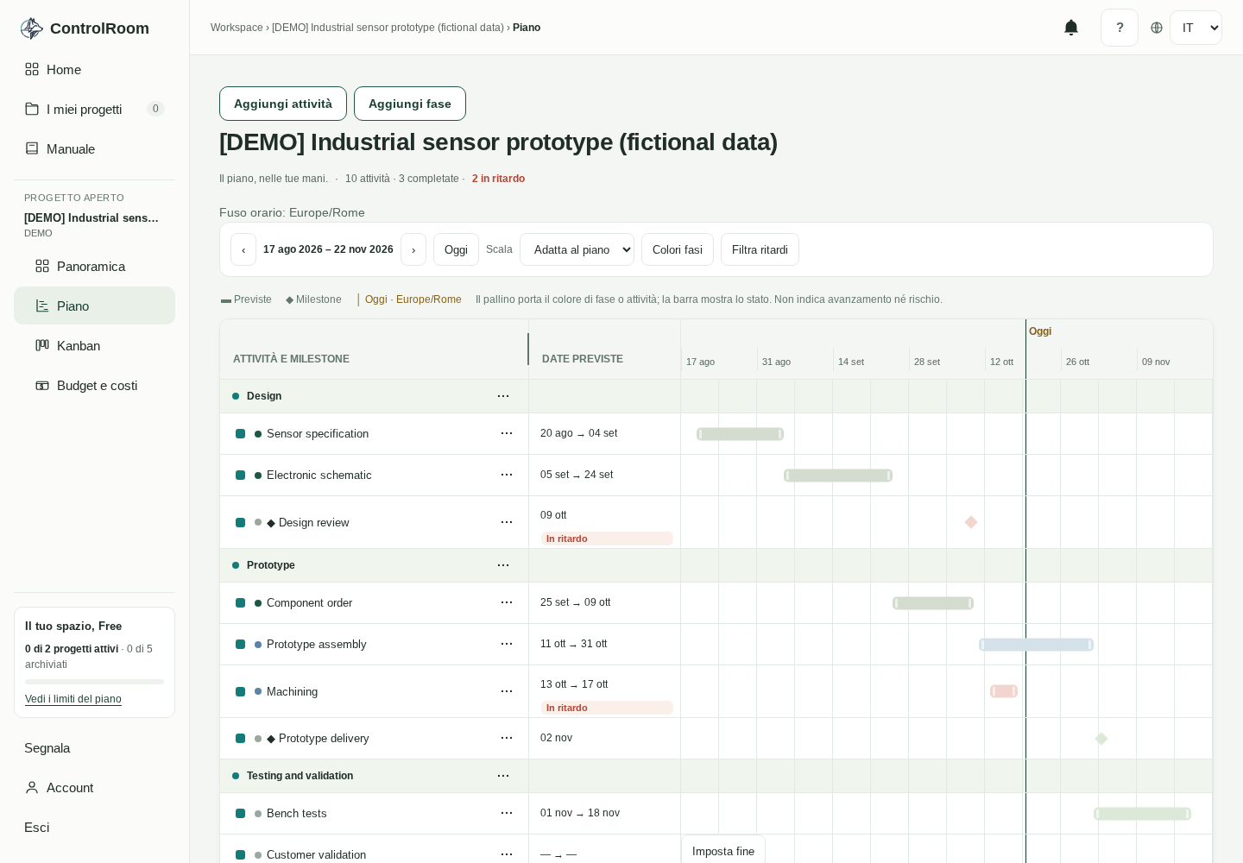Open help via question mark button
The width and height of the screenshot is (1243, 863).
pyautogui.click(x=1120, y=28)
